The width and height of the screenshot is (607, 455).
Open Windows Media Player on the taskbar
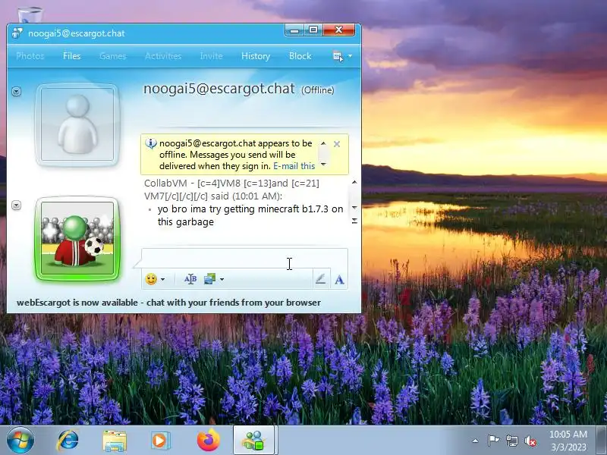coord(160,441)
